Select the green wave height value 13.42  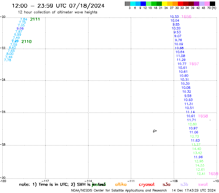pyautogui.click(x=197, y=153)
